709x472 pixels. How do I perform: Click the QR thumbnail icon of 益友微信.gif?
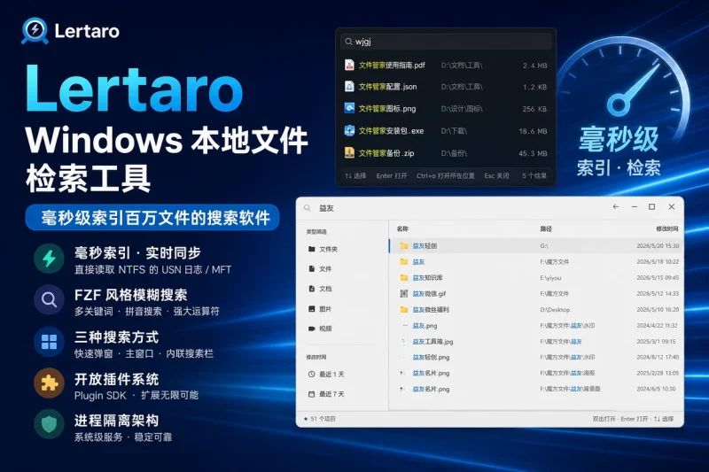pyautogui.click(x=404, y=294)
